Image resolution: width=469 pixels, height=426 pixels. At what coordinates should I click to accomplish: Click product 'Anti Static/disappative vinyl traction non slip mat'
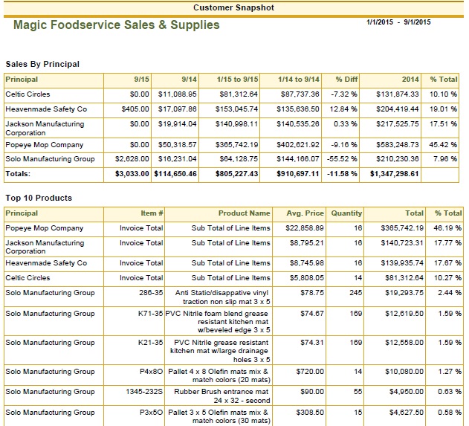tap(222, 297)
